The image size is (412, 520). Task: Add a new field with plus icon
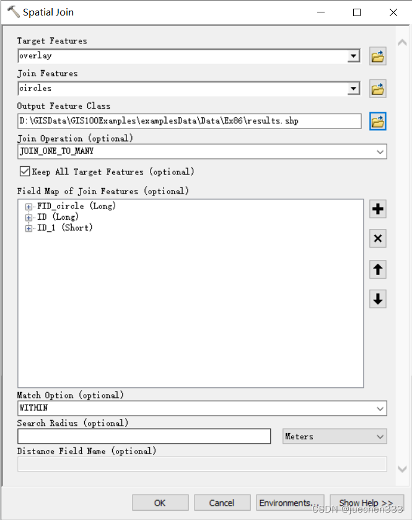click(x=377, y=209)
